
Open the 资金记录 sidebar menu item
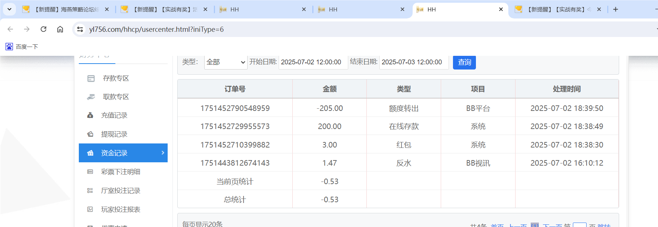click(x=114, y=153)
